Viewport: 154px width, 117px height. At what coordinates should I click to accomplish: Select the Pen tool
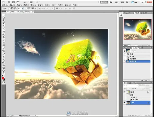4,54
